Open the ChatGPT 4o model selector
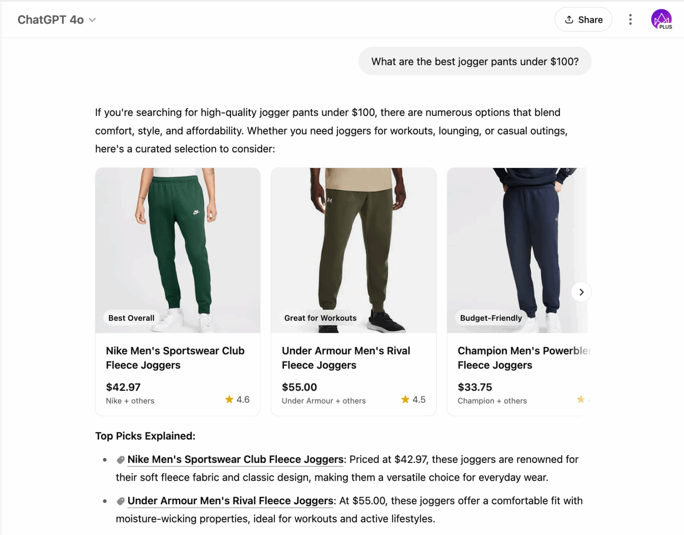The height and width of the screenshot is (535, 684). (57, 20)
